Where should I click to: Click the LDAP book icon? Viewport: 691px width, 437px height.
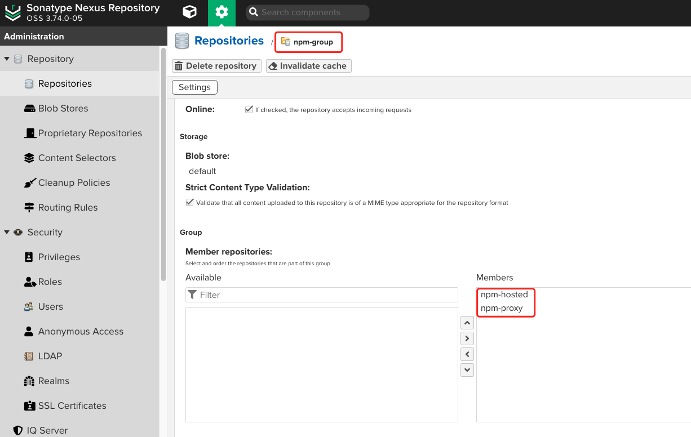coord(29,356)
